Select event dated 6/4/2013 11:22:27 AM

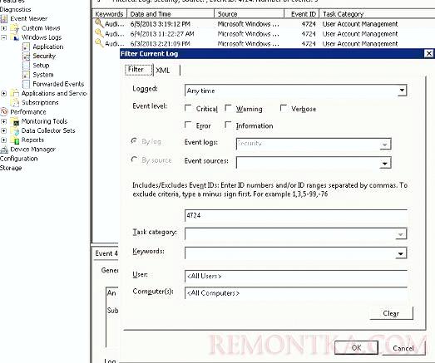pyautogui.click(x=264, y=34)
